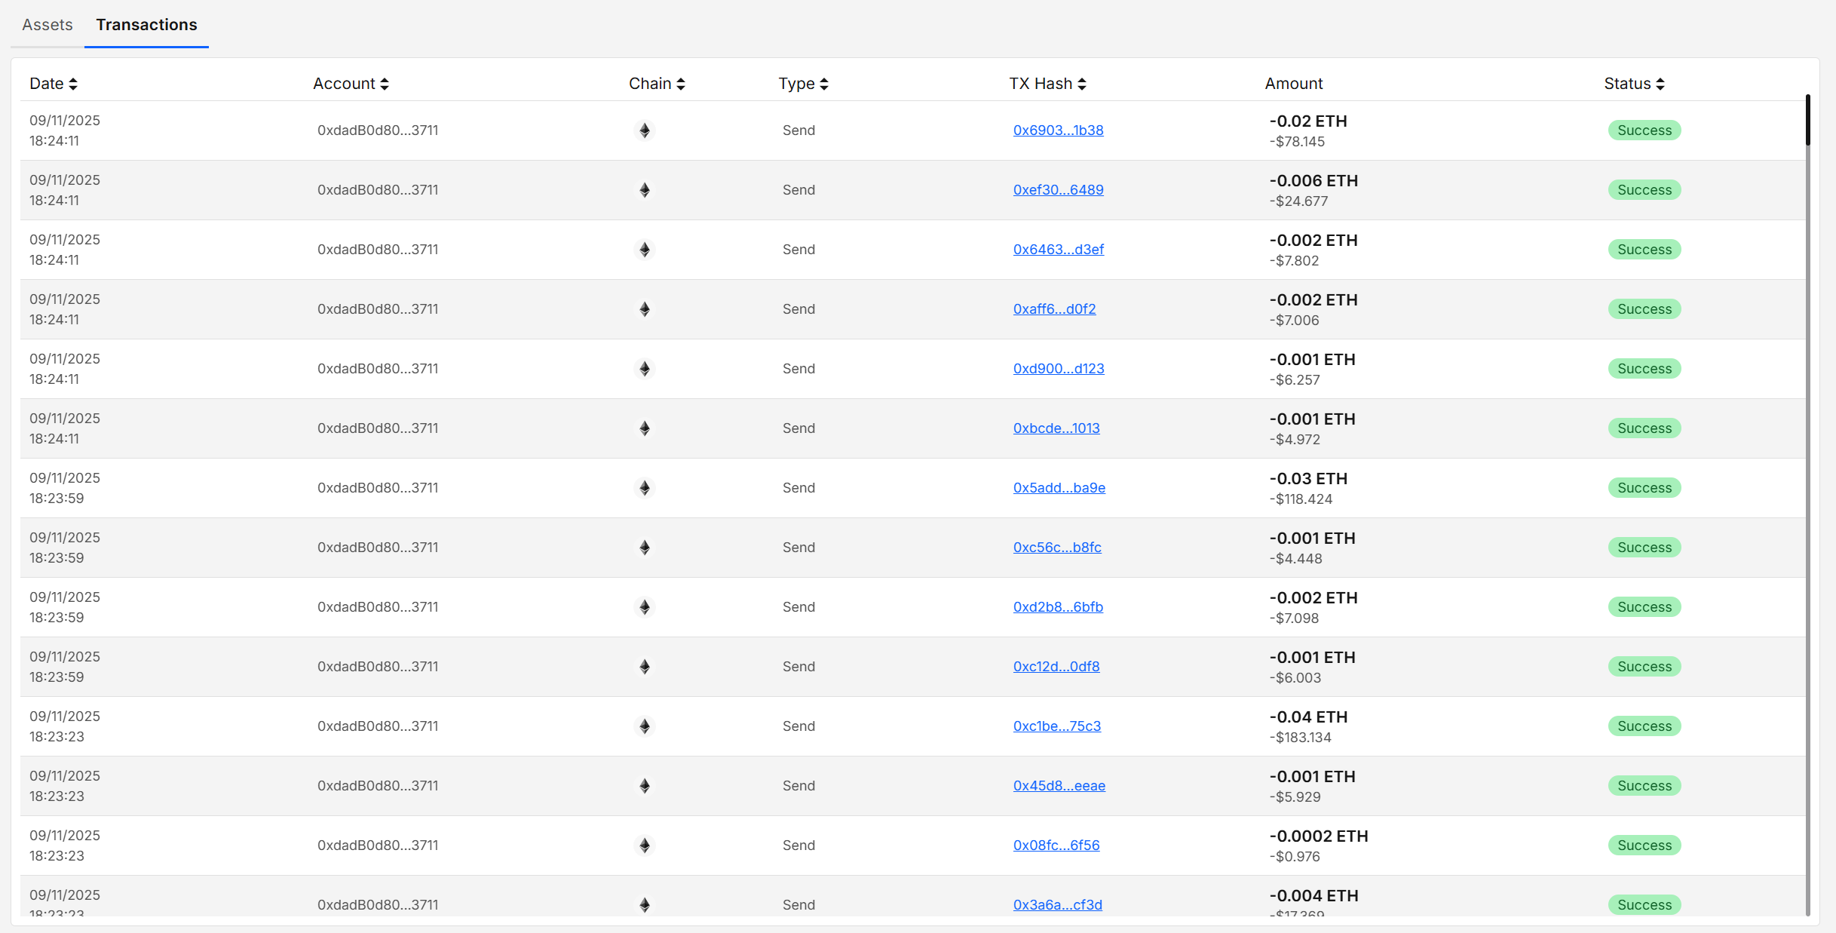Screen dimensions: 1836x933
Task: Click the Ethereum icon beside transaction 0x3a6a...cf3d
Action: pyautogui.click(x=644, y=904)
